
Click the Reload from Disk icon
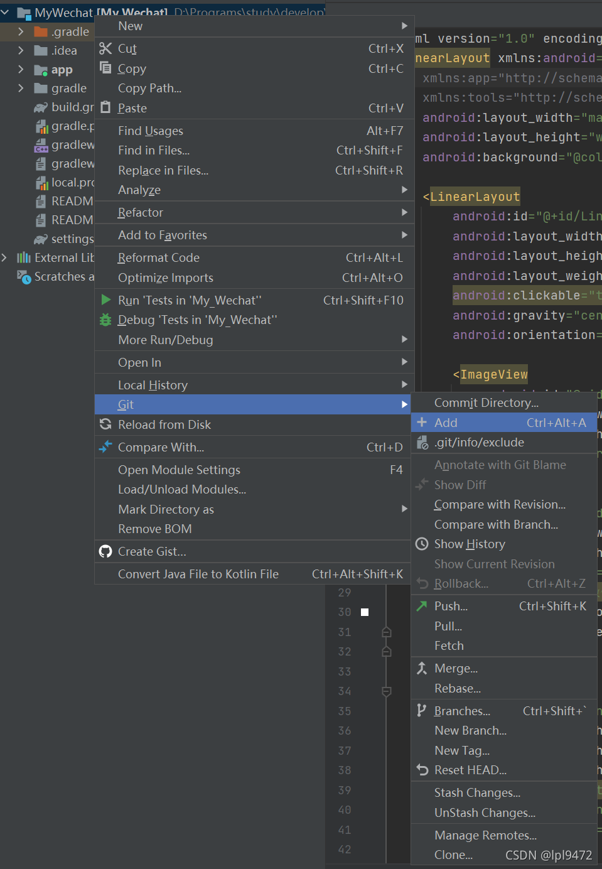(x=105, y=424)
